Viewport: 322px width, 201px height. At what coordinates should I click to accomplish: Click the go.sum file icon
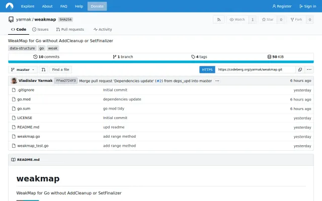click(14, 109)
